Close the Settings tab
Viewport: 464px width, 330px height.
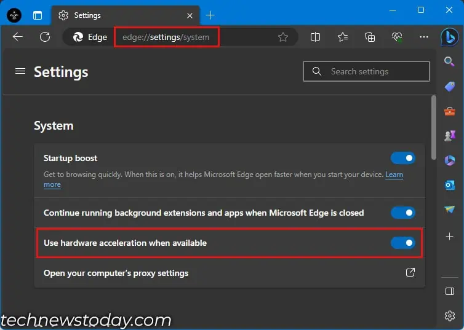tap(190, 15)
